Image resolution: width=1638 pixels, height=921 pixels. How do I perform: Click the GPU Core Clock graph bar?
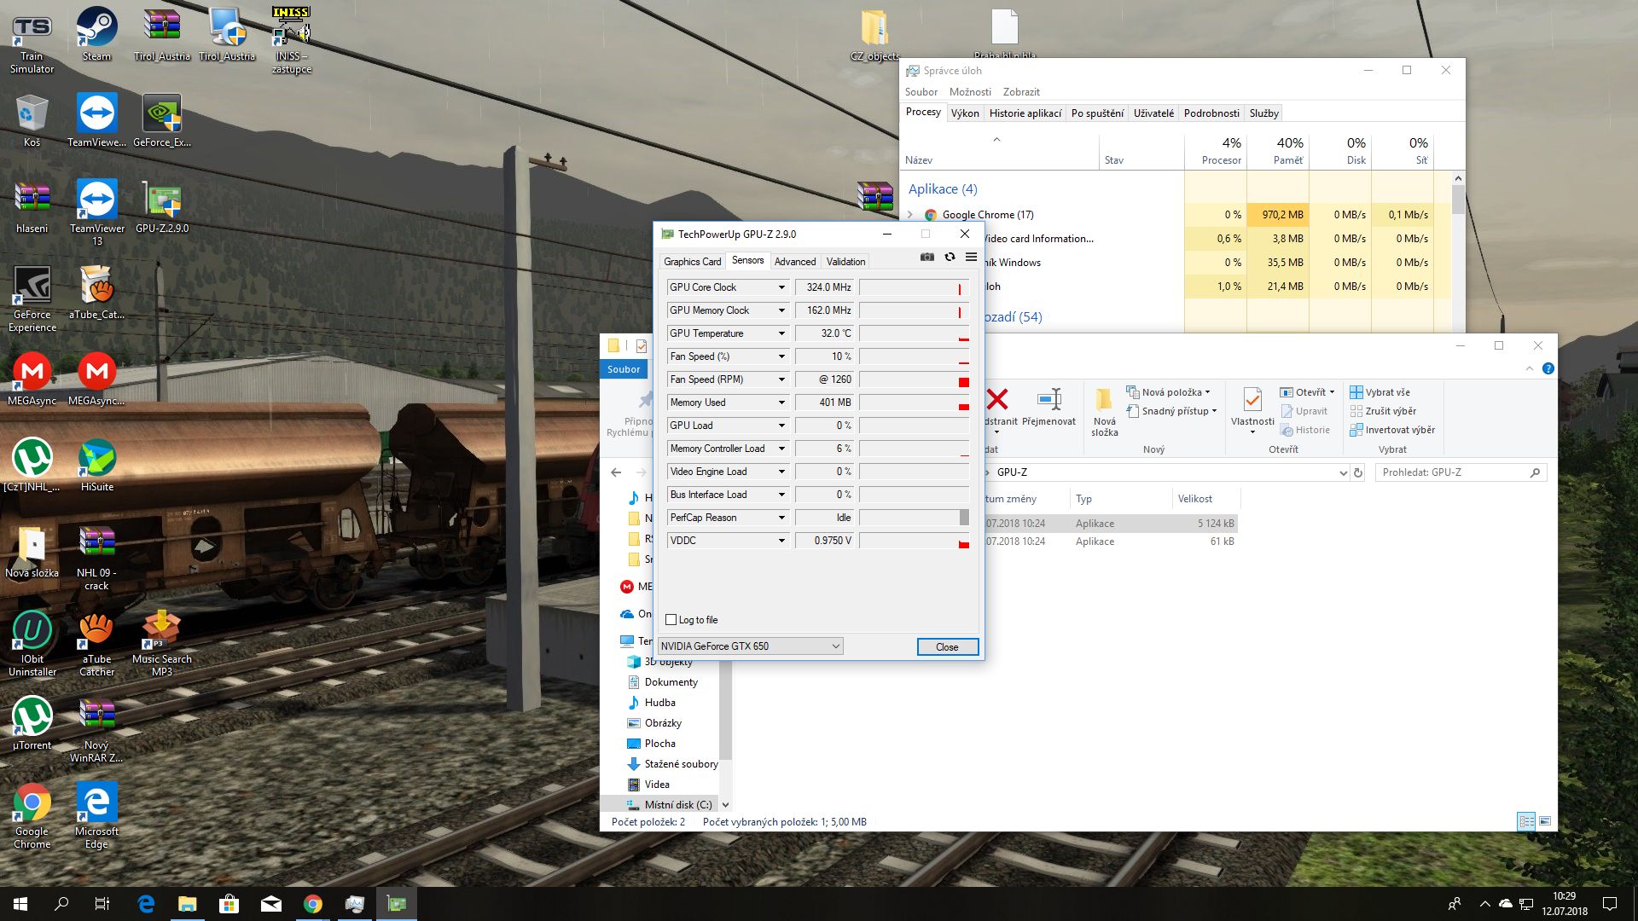915,287
